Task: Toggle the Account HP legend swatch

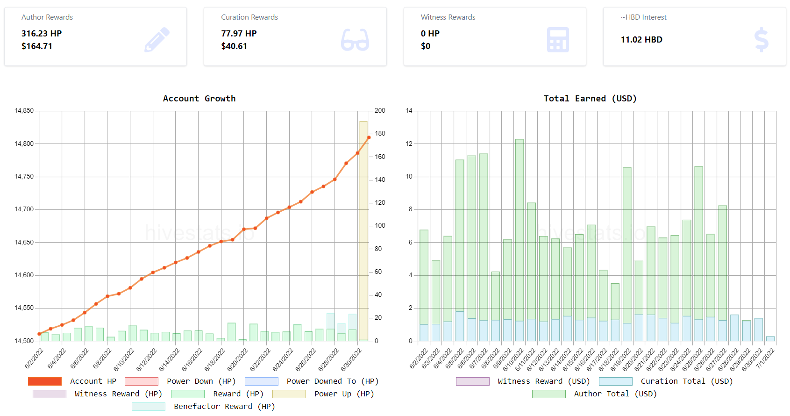Action: pyautogui.click(x=45, y=381)
